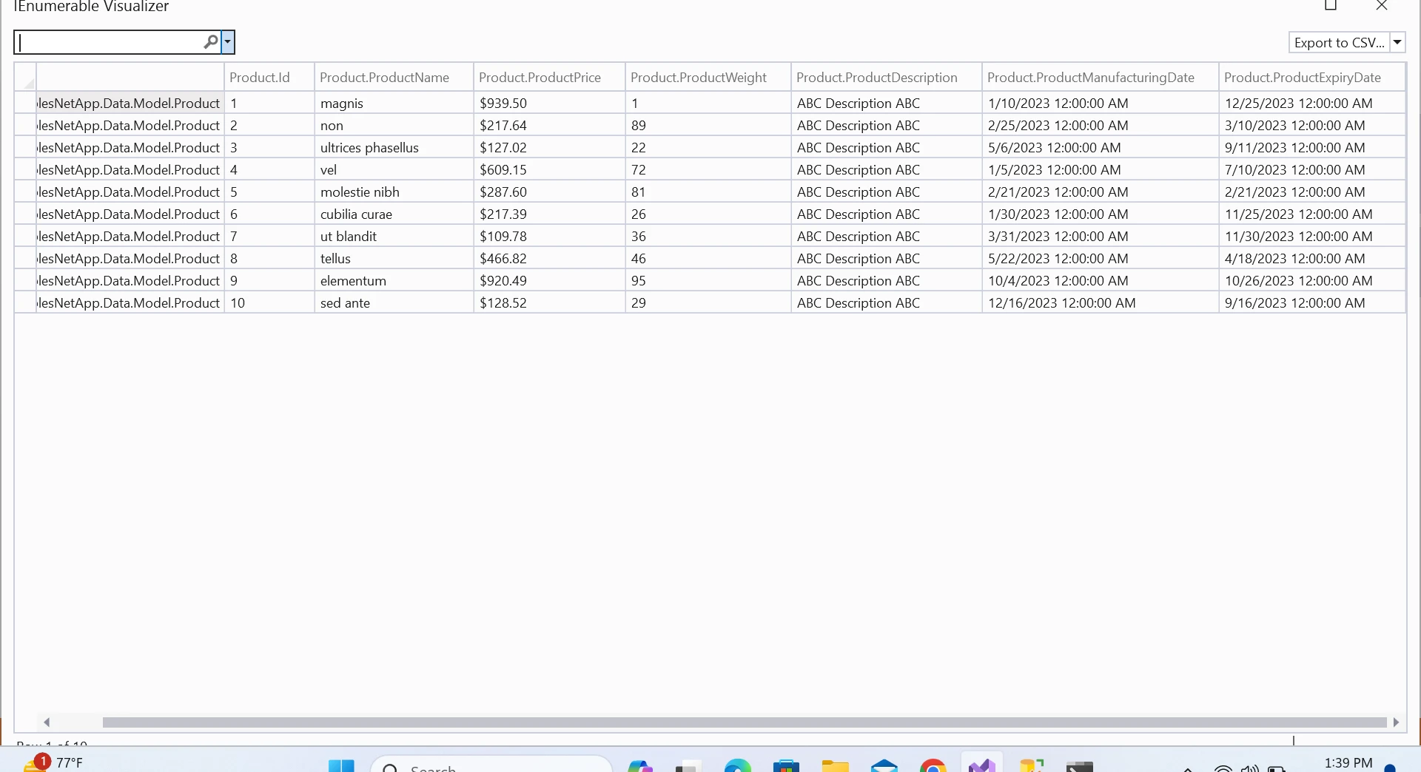Select the 'cubilia curae' cell
This screenshot has width=1421, height=772.
[x=394, y=214]
